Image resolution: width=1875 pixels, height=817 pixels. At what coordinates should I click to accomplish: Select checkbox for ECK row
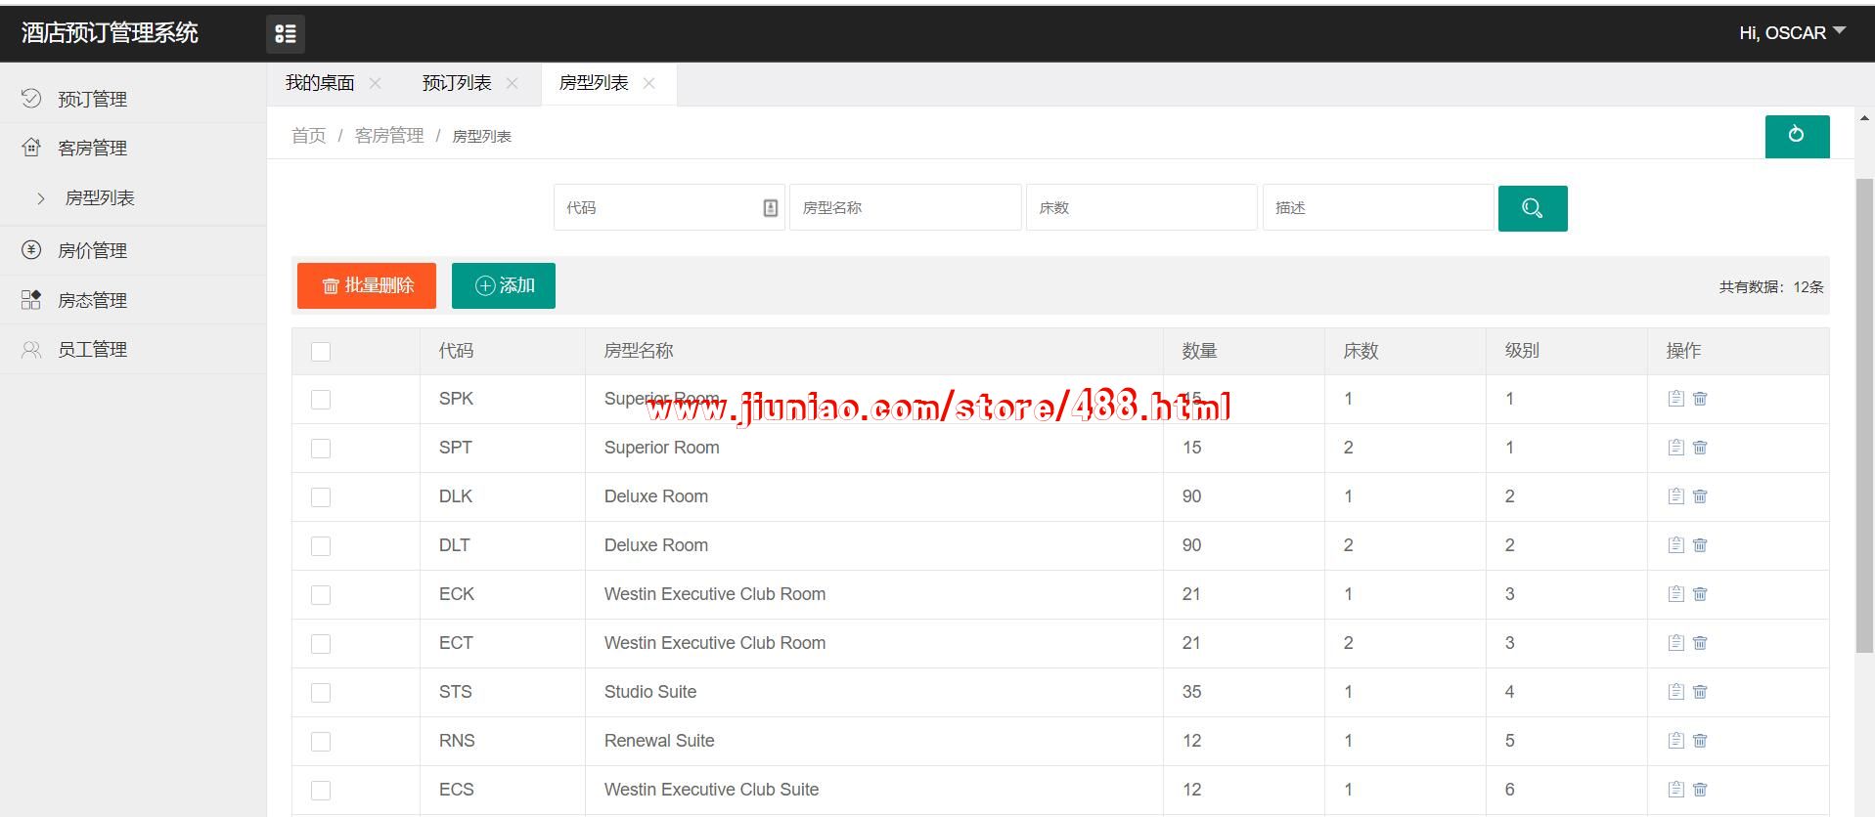(321, 595)
